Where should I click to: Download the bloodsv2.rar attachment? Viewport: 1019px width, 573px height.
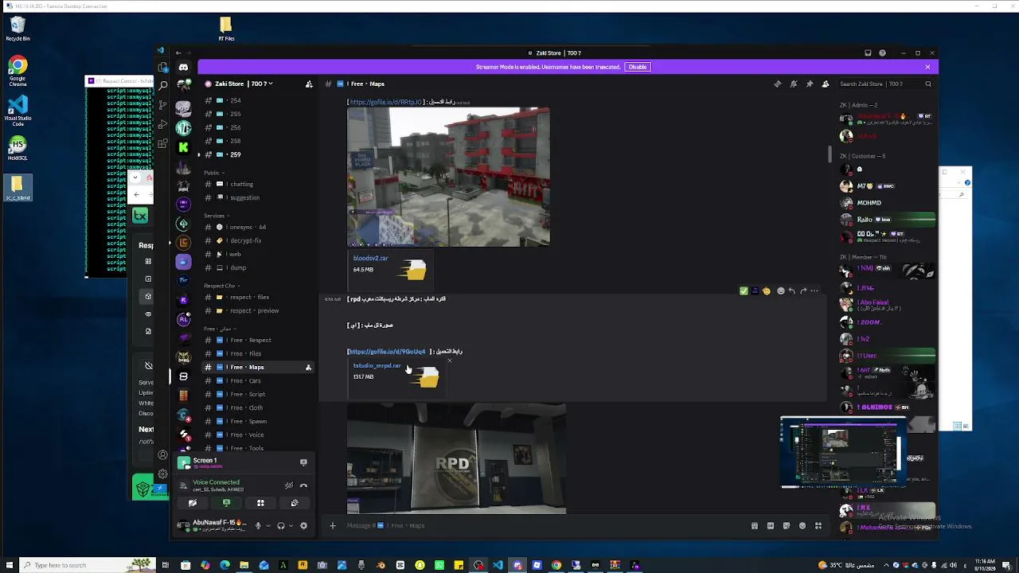coord(371,258)
